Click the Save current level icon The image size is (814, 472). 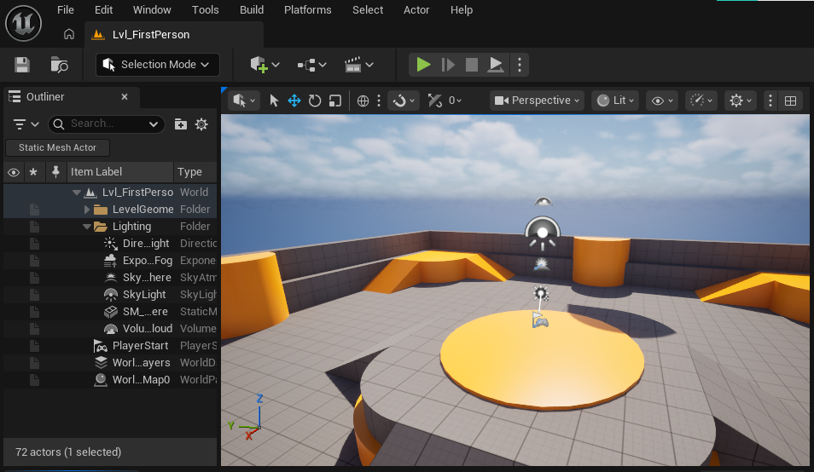pos(22,65)
